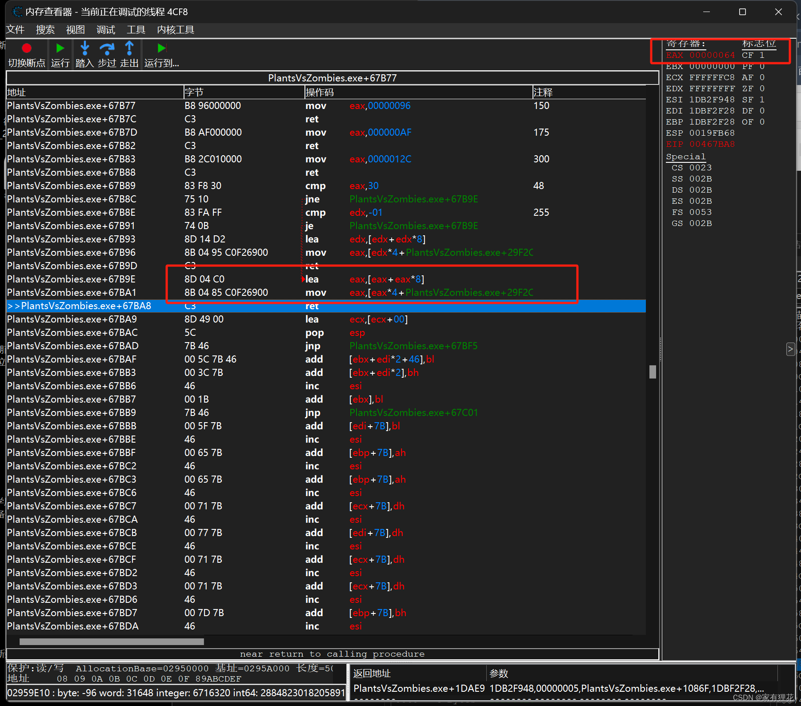Click the ECX register value FFFFFFC8

(x=712, y=77)
